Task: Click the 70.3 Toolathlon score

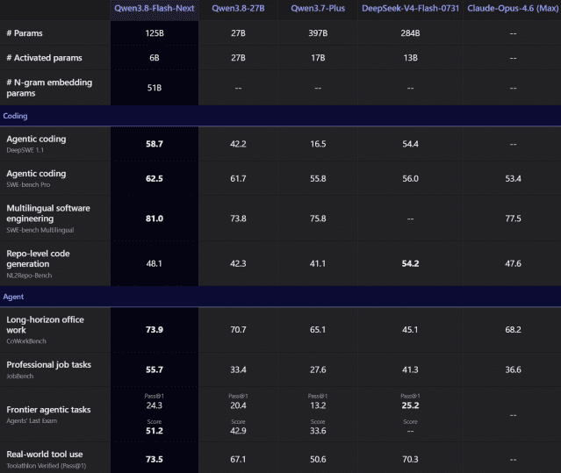Action: (410, 460)
